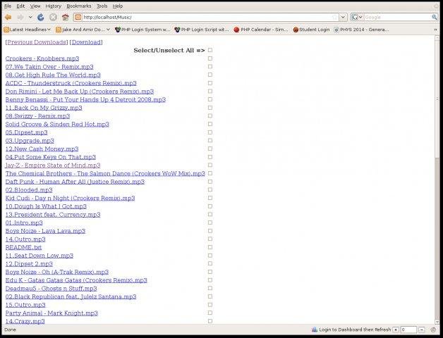Toggle the Select/Unselect All checkbox

coord(210,50)
